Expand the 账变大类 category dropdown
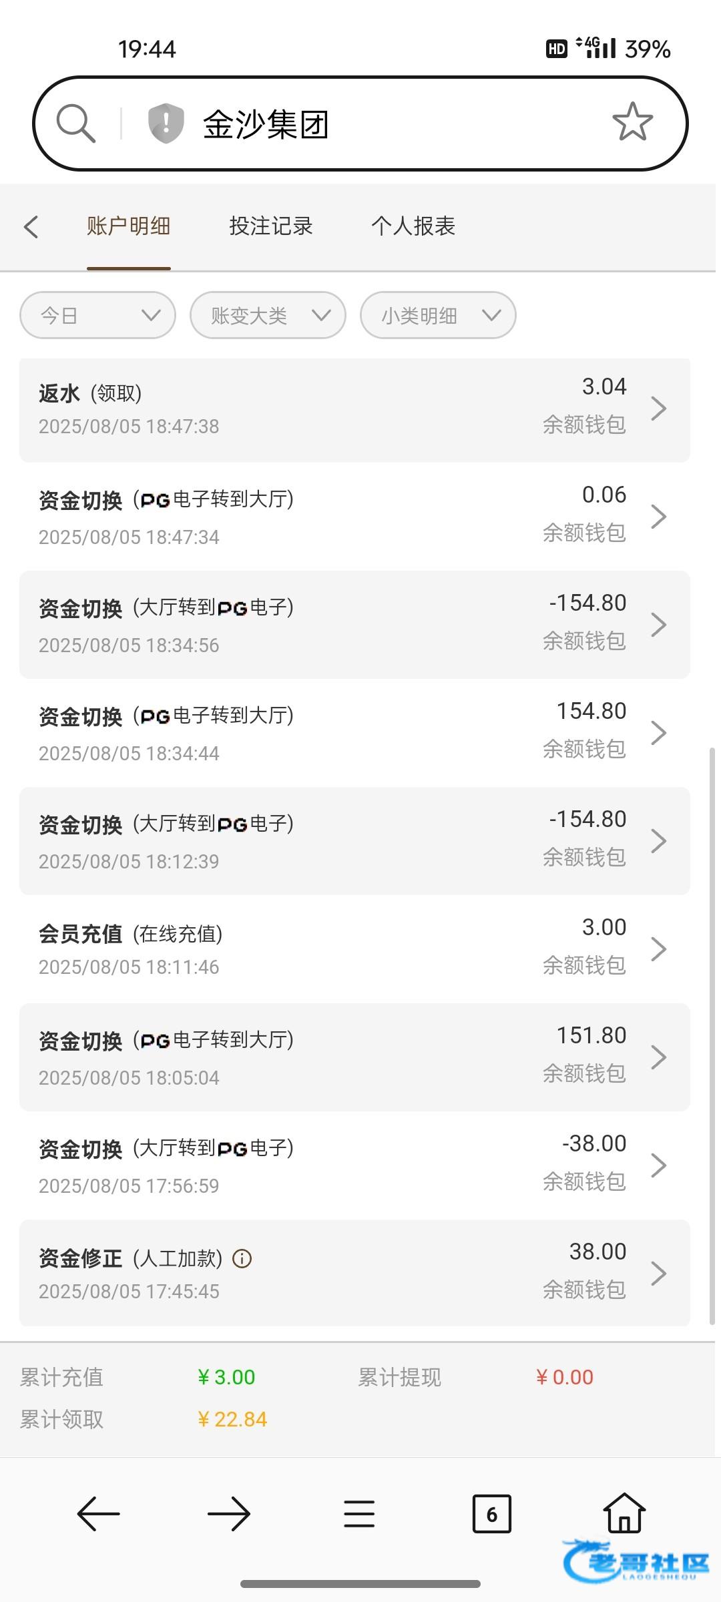The image size is (721, 1602). click(268, 315)
